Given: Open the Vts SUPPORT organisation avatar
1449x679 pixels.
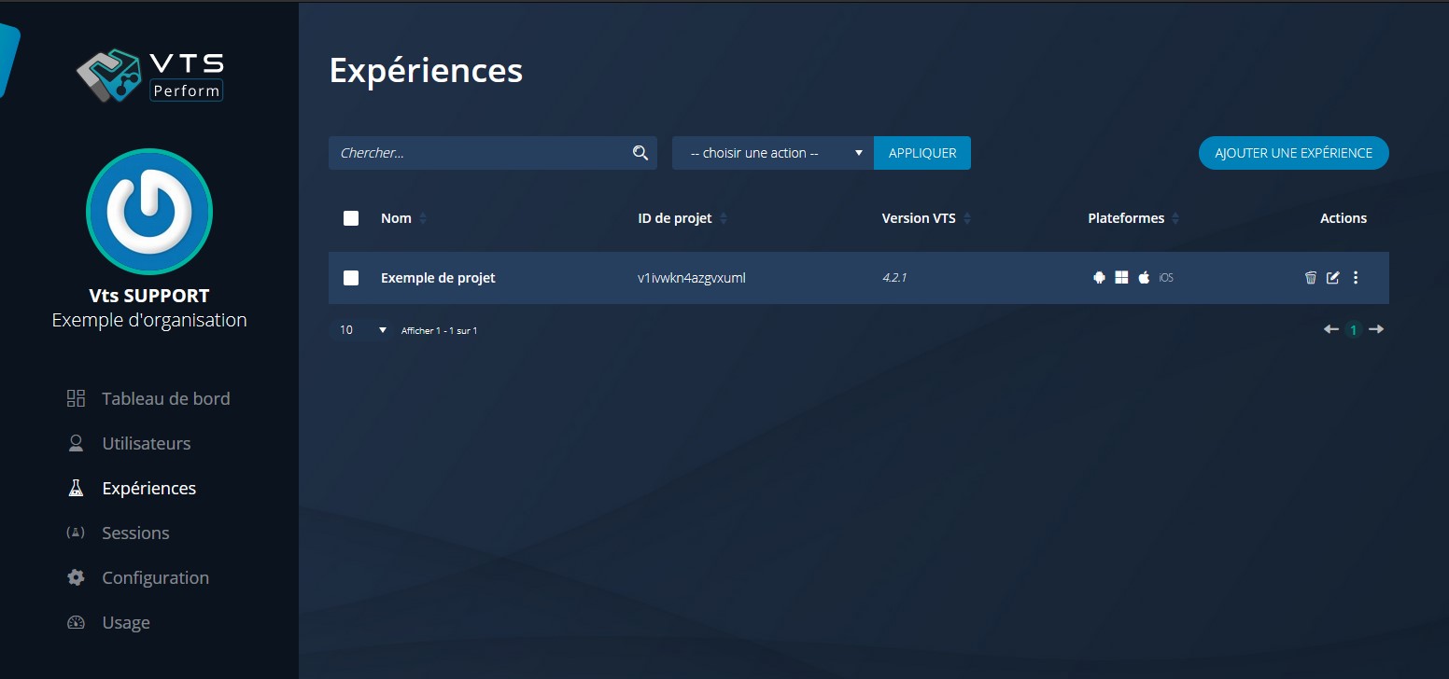Looking at the screenshot, I should [149, 212].
